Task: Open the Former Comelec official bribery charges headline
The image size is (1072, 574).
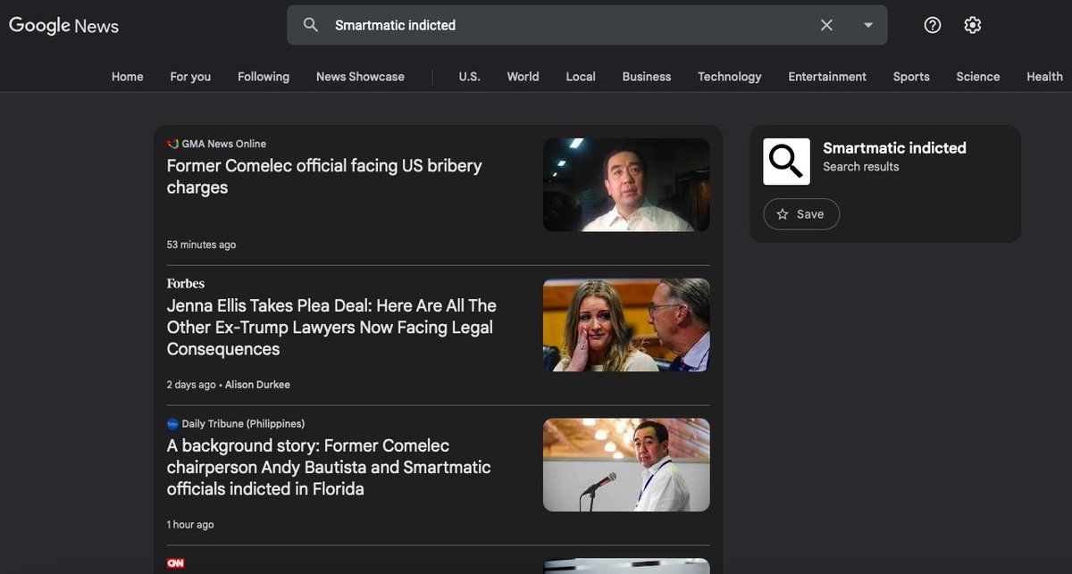Action: tap(324, 177)
